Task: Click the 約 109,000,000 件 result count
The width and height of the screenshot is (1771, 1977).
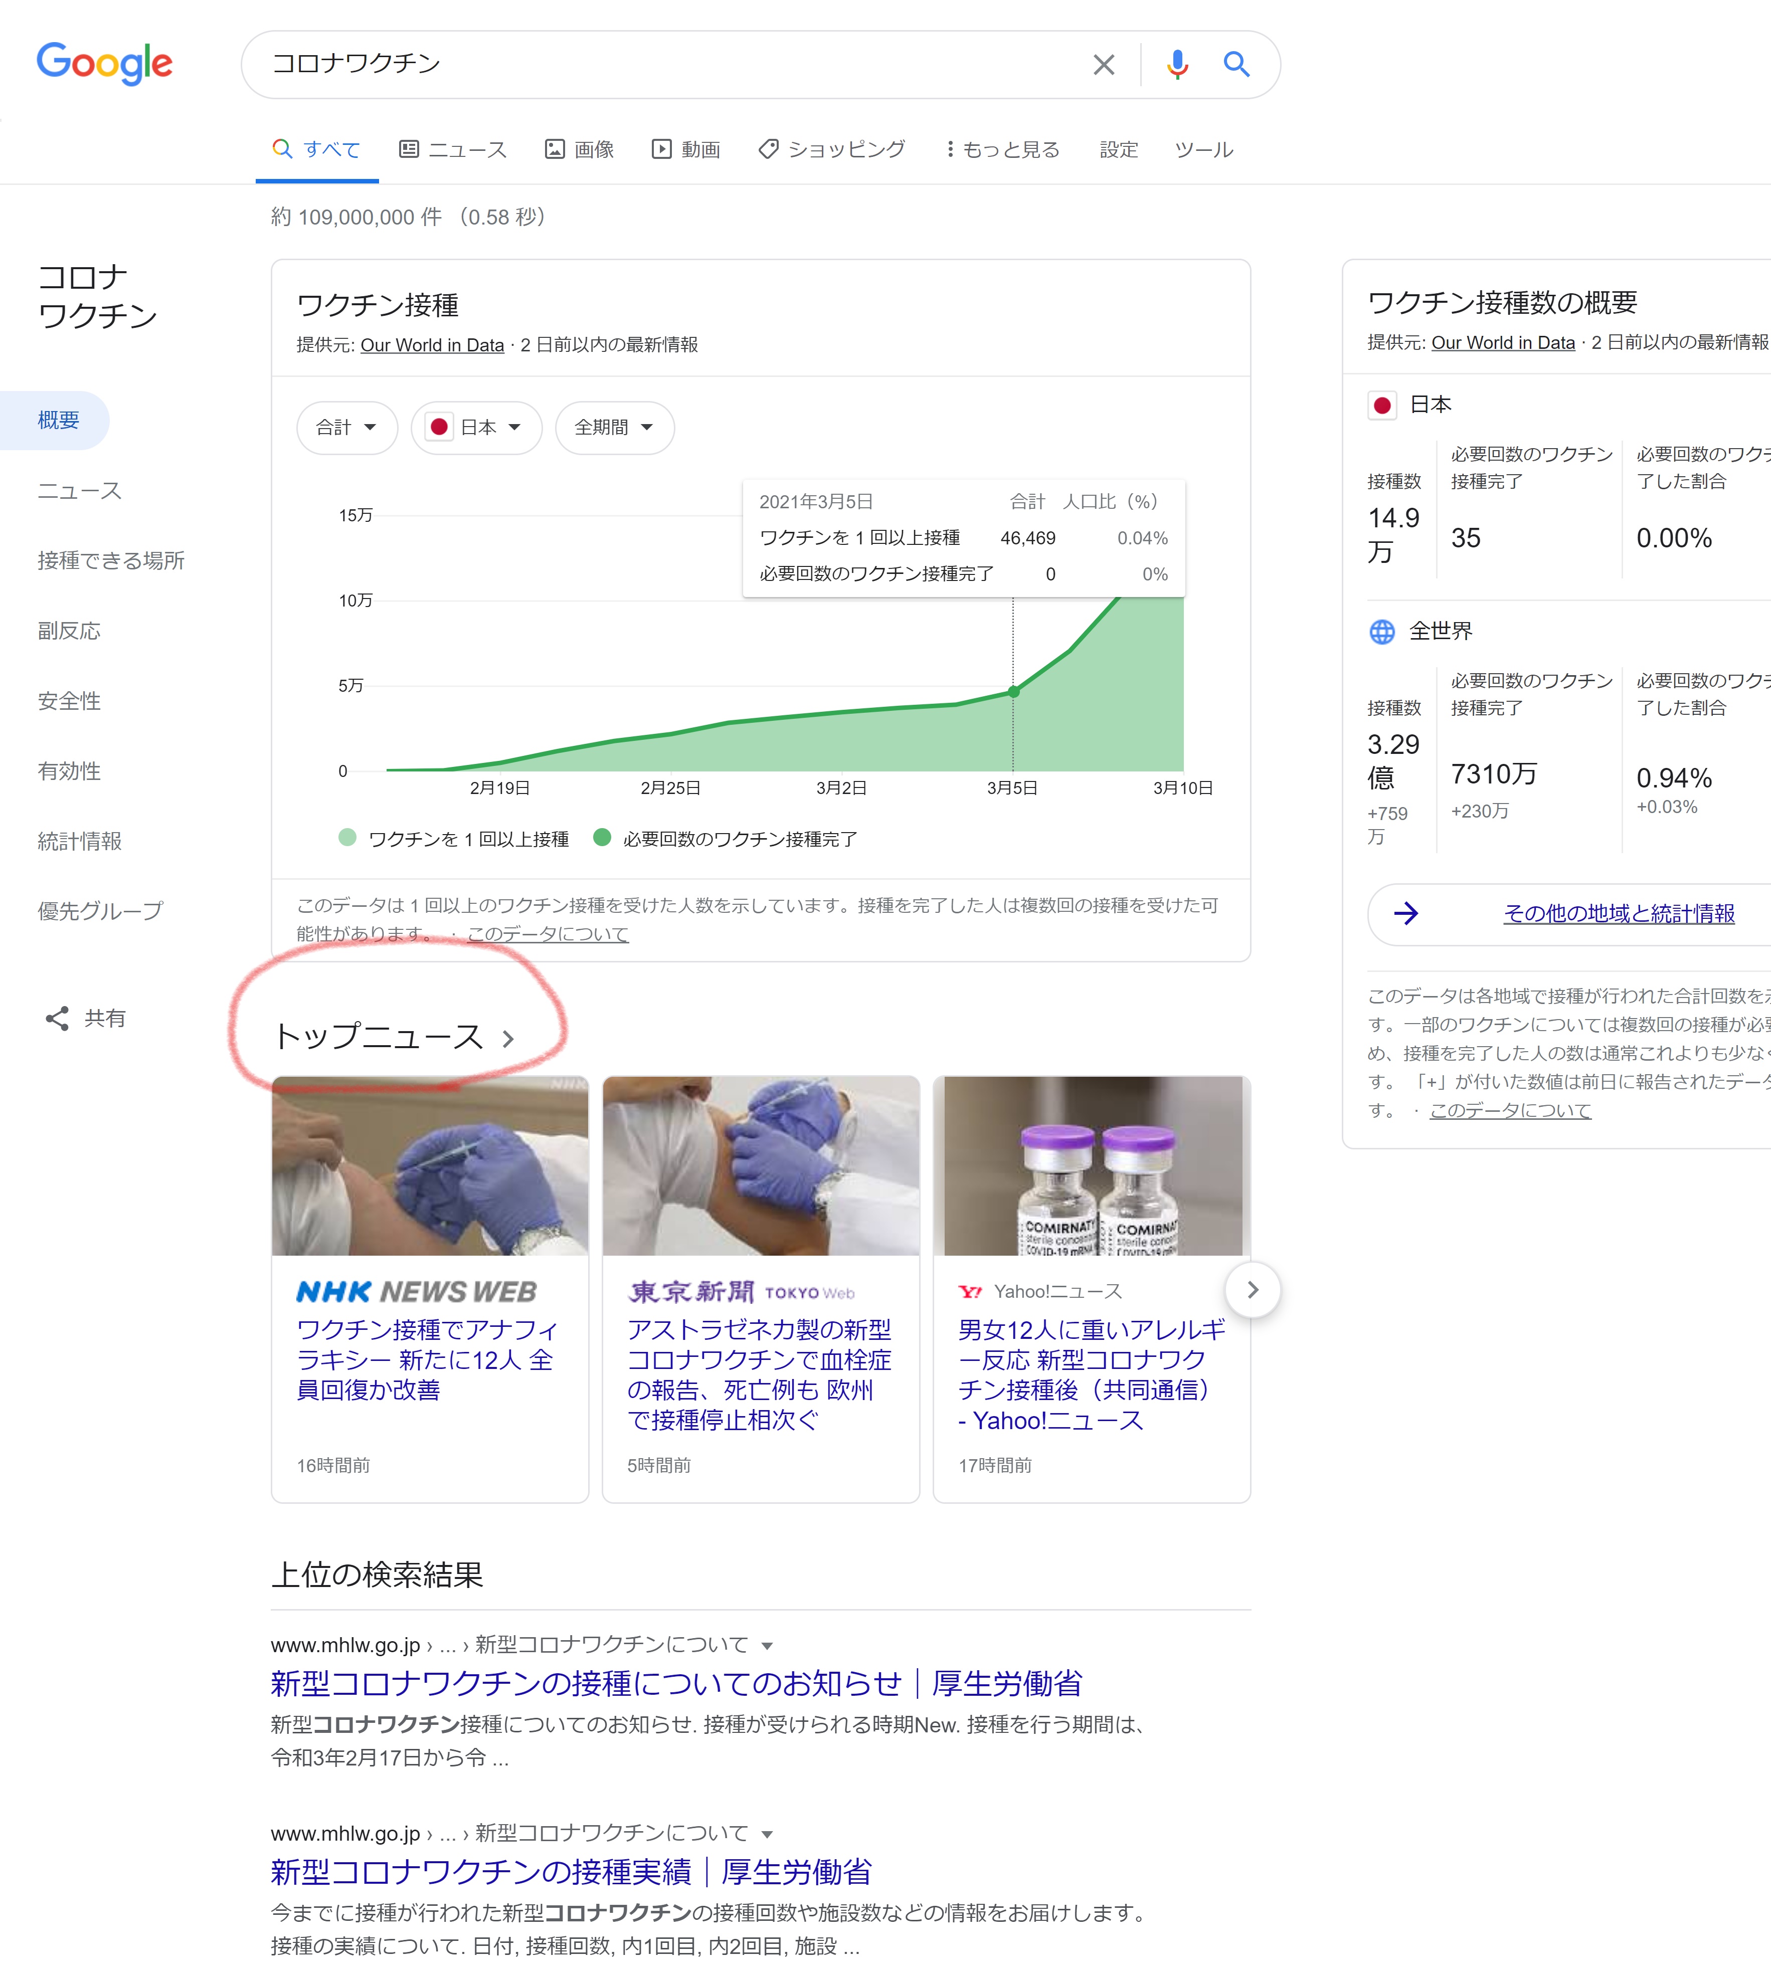Action: (356, 217)
